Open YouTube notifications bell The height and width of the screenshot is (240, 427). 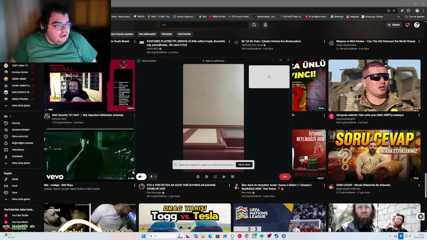tap(407, 25)
